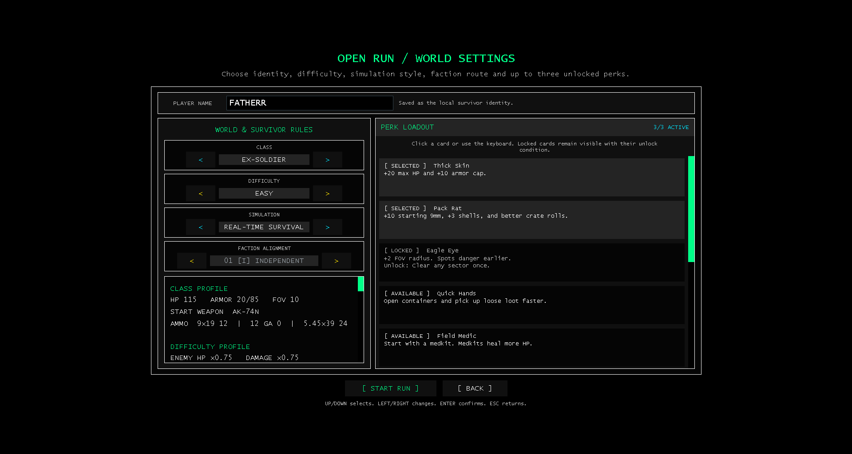
Task: Click the Perk Loadout scrollbar thumb
Action: [x=691, y=209]
